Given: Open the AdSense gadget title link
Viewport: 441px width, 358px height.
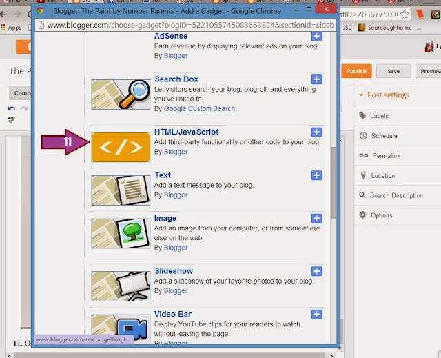Looking at the screenshot, I should [171, 37].
